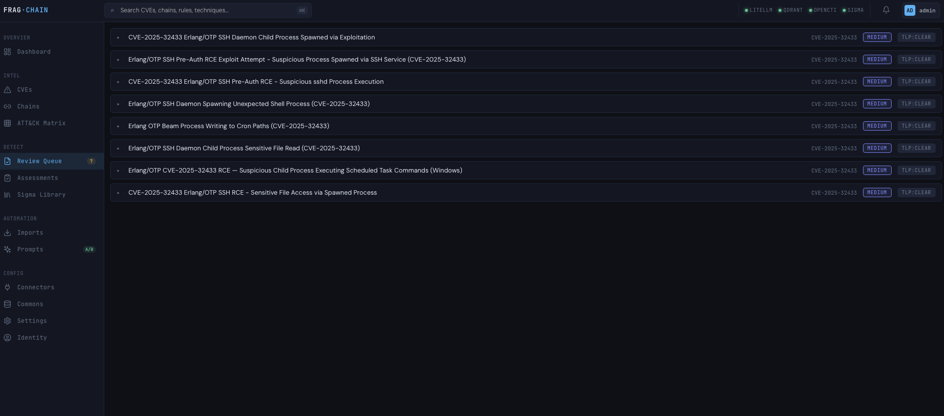The width and height of the screenshot is (944, 416).
Task: Click the Settings gear icon
Action: click(7, 321)
